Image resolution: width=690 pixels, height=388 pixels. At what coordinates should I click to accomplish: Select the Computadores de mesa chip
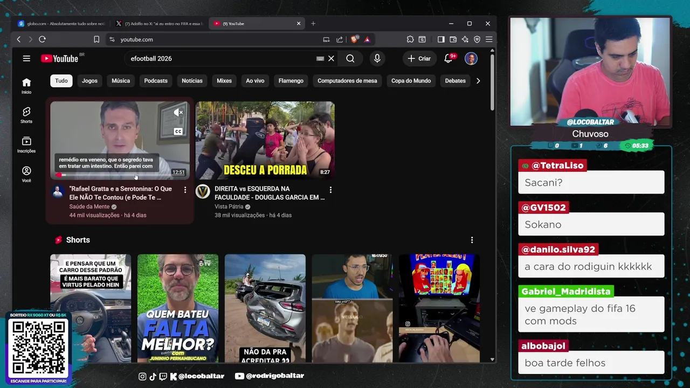tap(347, 81)
